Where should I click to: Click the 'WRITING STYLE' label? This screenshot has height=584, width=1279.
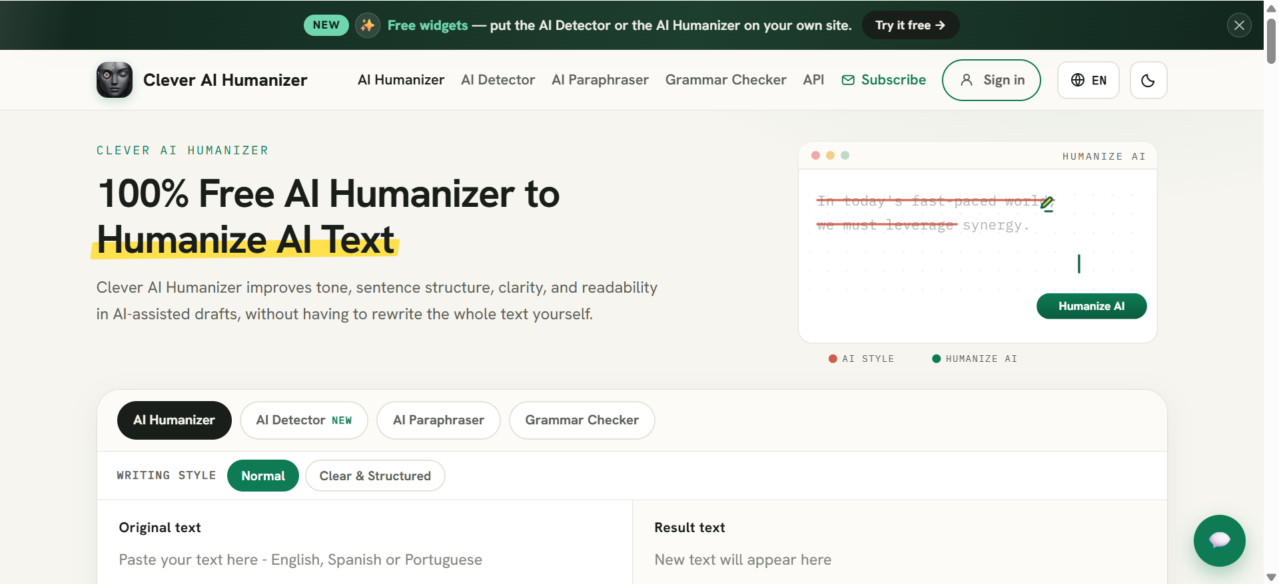pyautogui.click(x=167, y=476)
